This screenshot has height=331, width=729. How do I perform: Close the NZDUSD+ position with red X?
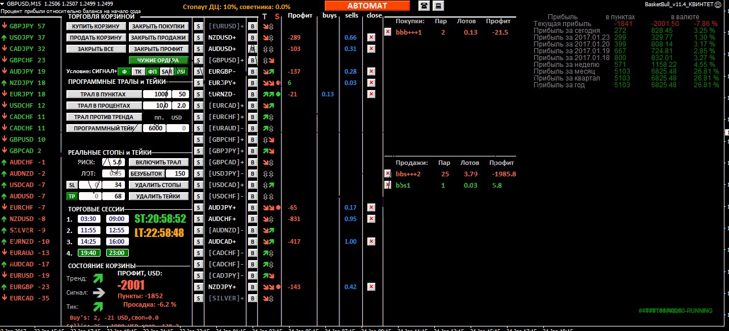(371, 37)
